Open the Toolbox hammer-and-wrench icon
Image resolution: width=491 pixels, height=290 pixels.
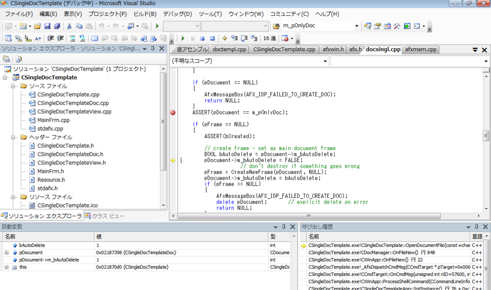pyautogui.click(x=397, y=26)
